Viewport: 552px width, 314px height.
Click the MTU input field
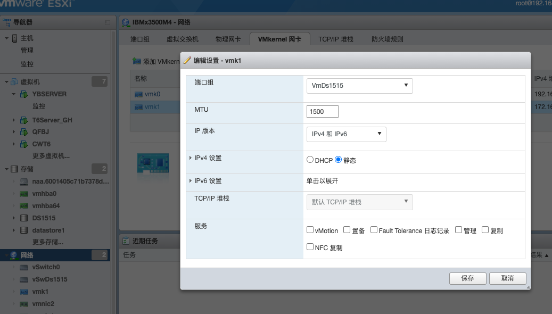pos(323,112)
